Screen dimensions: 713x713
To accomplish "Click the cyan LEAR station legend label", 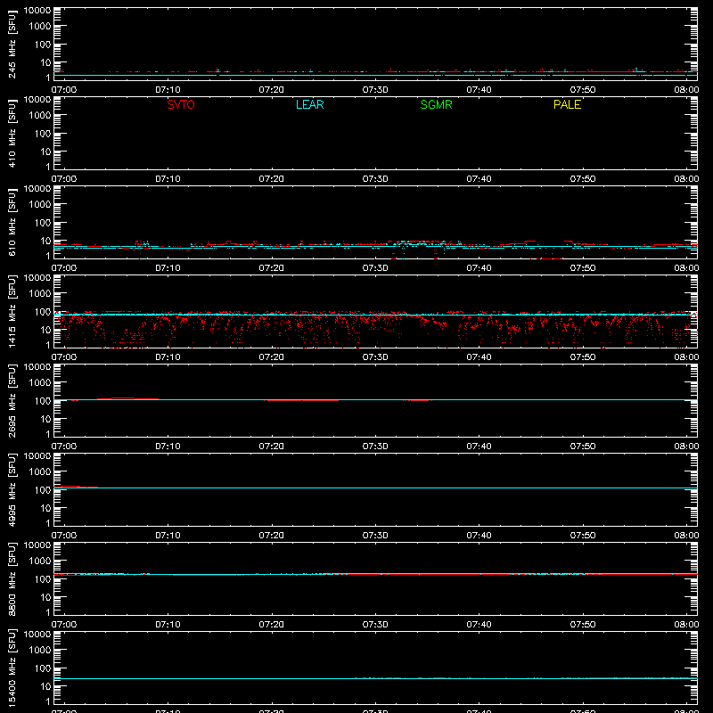I will coord(309,104).
